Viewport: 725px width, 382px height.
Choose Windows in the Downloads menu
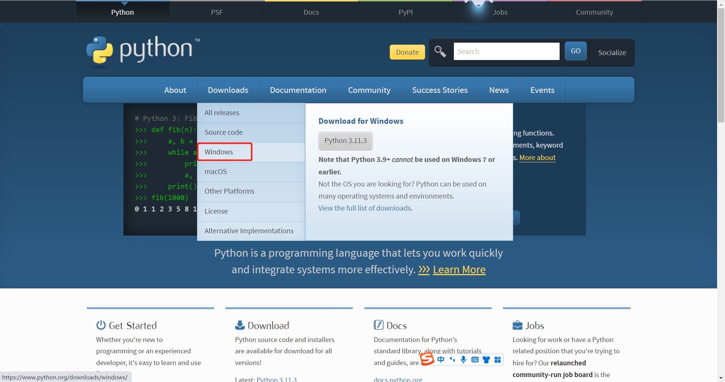(x=251, y=152)
